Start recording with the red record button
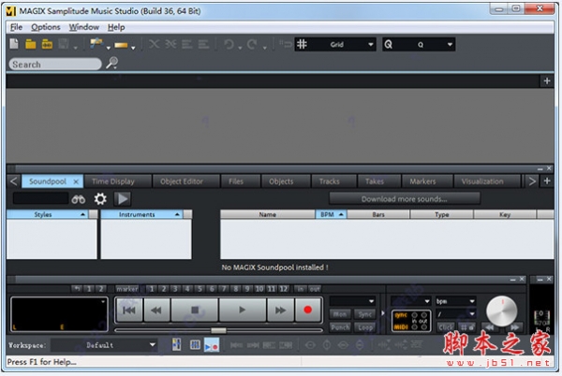Image resolution: width=562 pixels, height=376 pixels. [304, 310]
